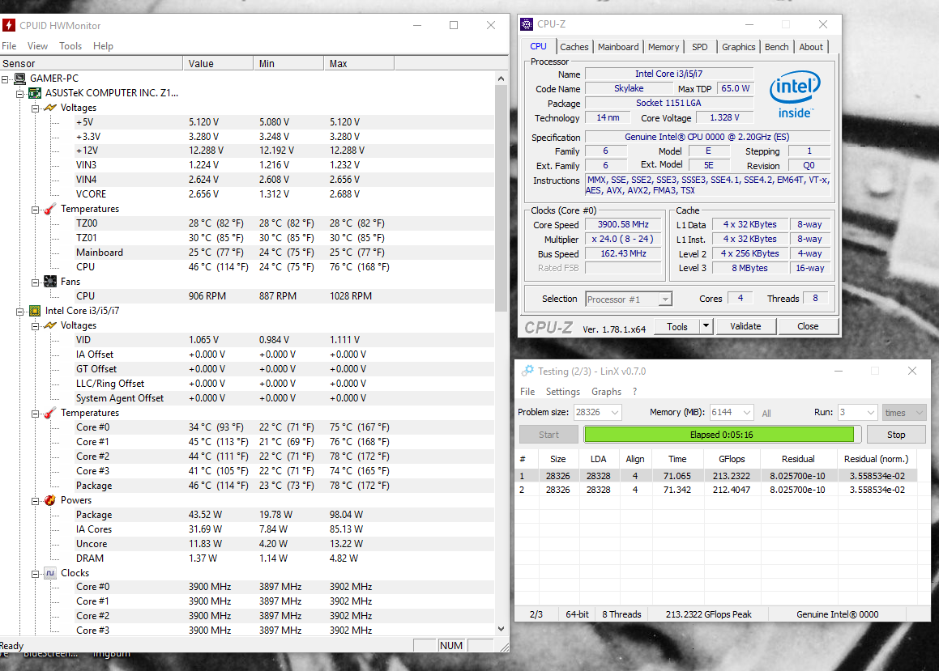This screenshot has height=671, width=939.
Task: Collapse the Clocks group
Action: (x=36, y=574)
